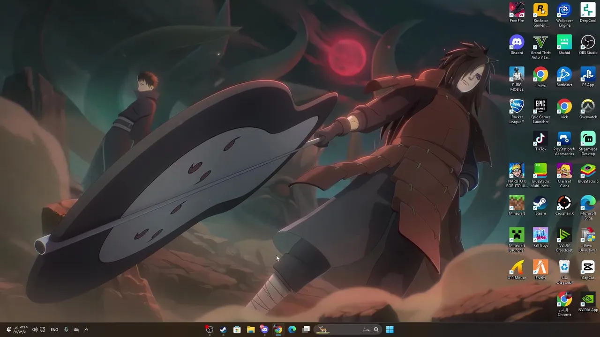
Task: Select the Steam desktop shortcut
Action: point(540,206)
